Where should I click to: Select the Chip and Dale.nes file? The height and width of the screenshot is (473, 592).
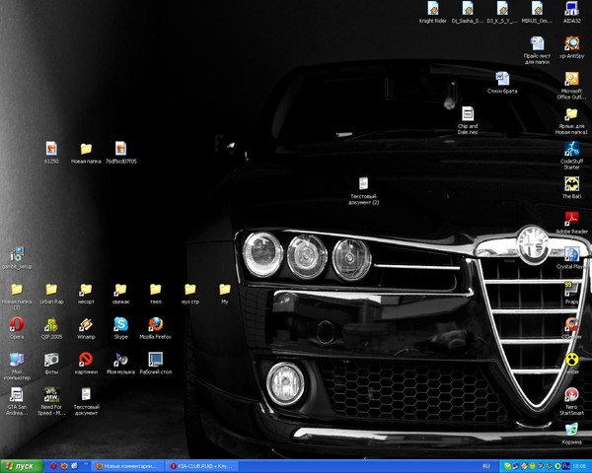[x=468, y=113]
